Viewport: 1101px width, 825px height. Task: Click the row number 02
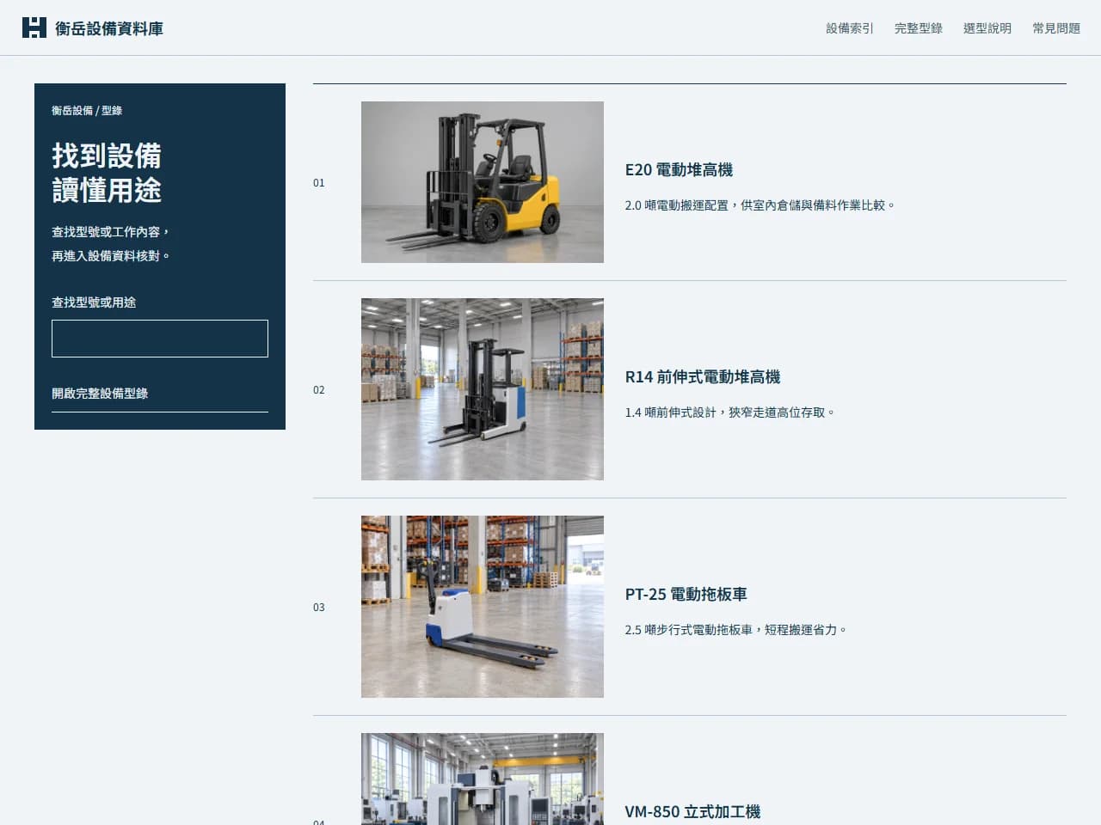tap(319, 390)
